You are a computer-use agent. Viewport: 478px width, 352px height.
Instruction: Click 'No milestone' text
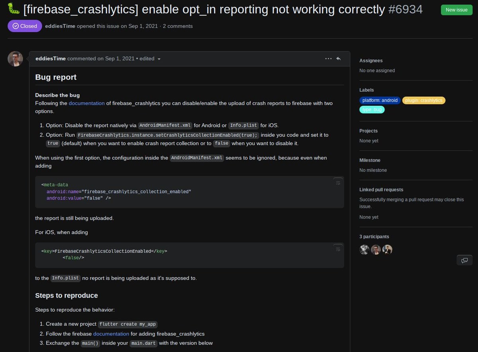(x=373, y=170)
